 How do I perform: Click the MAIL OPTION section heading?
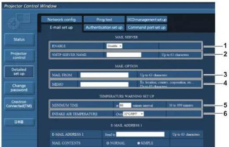126,66
